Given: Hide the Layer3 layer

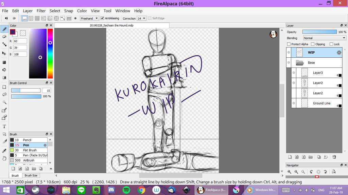Looking at the screenshot, I should [294, 73].
